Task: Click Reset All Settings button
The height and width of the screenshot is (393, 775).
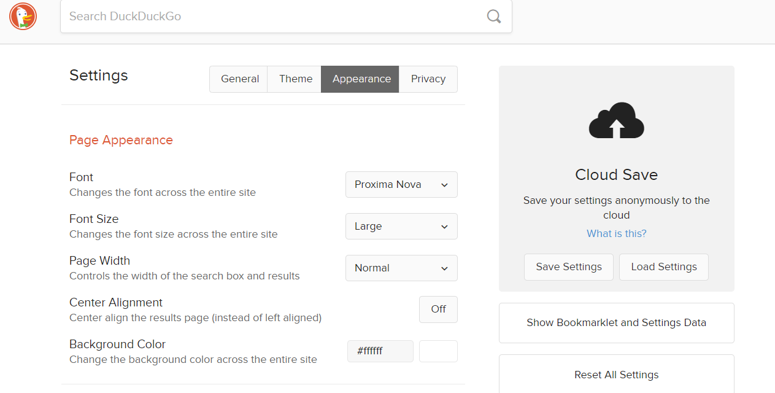Action: click(x=617, y=375)
